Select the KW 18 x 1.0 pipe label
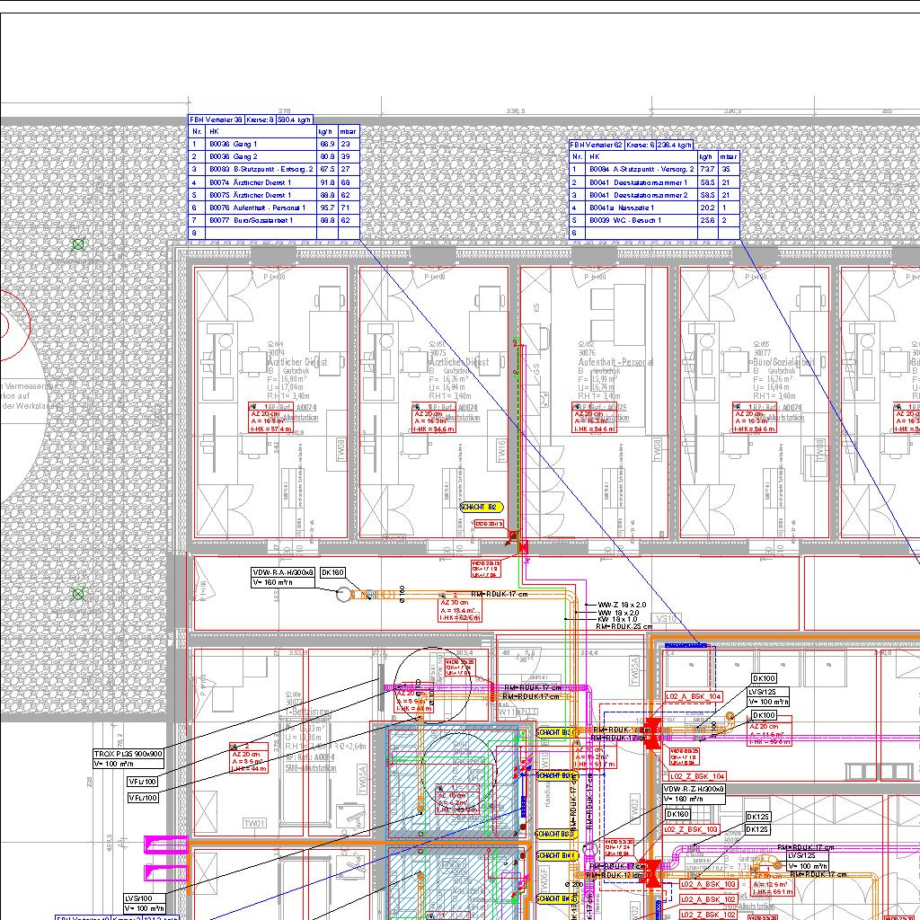Viewport: 920px width, 920px height. (617, 619)
